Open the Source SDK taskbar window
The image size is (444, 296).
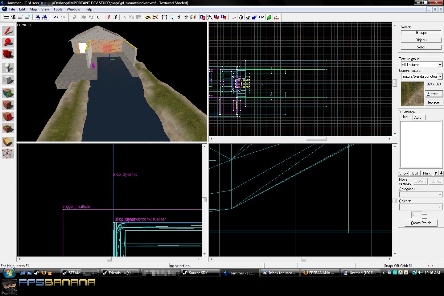199,273
